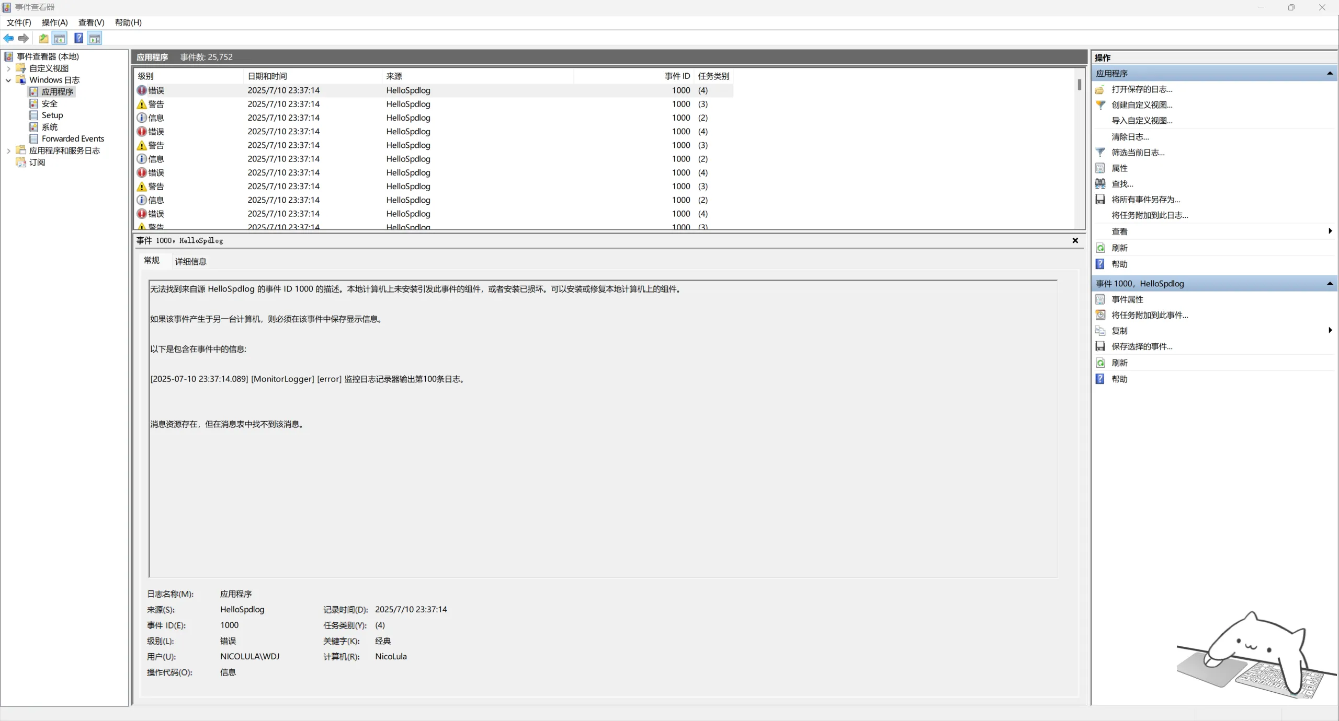
Task: Collapse the 应用程序 actions section header arrow
Action: click(1330, 74)
